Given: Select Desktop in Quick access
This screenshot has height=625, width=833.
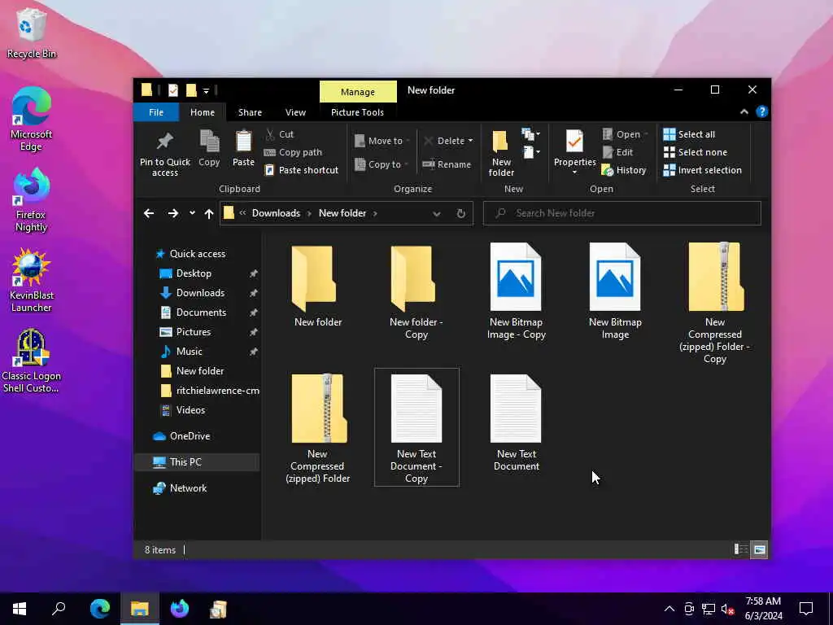Looking at the screenshot, I should point(194,273).
